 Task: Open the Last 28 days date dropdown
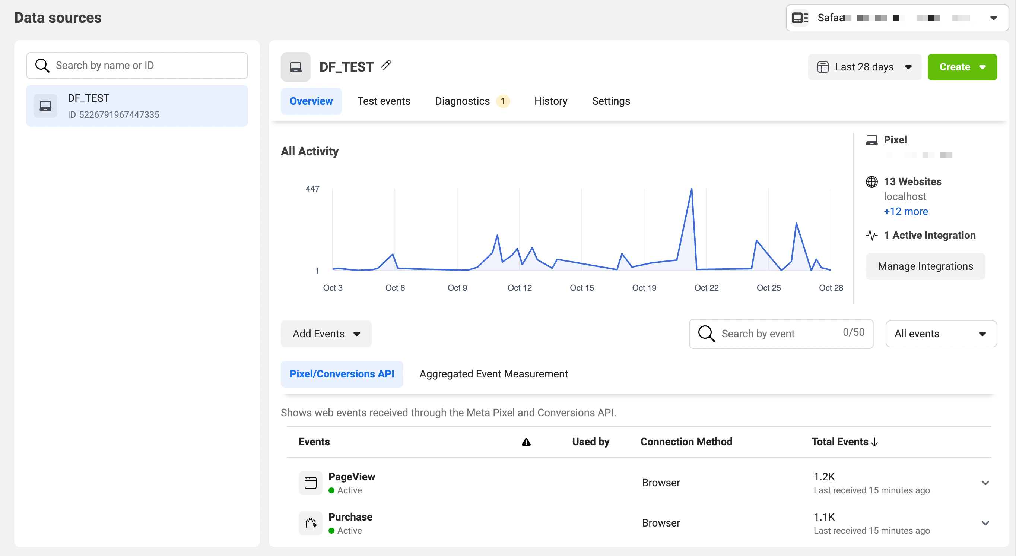(x=864, y=67)
